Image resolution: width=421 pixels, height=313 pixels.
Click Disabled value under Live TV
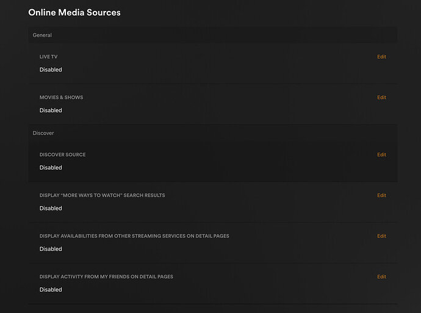pos(51,70)
